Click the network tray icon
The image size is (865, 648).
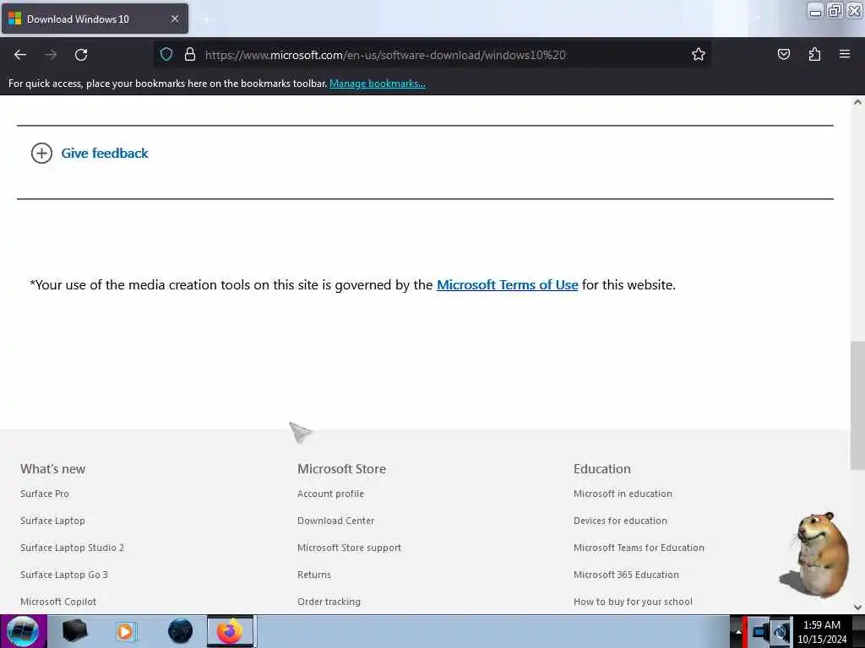[760, 632]
